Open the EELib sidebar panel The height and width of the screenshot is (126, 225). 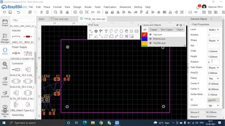[x=5, y=51]
